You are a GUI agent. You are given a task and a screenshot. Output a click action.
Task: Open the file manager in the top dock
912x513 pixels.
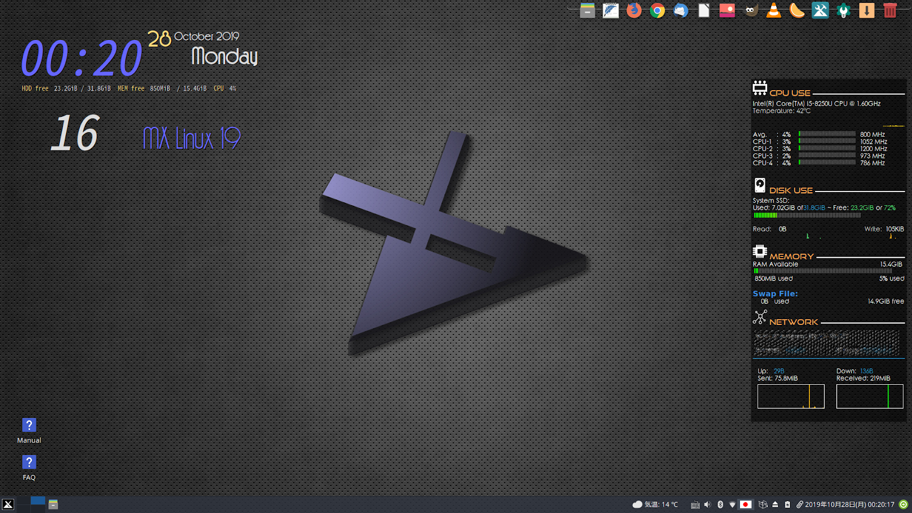(587, 10)
